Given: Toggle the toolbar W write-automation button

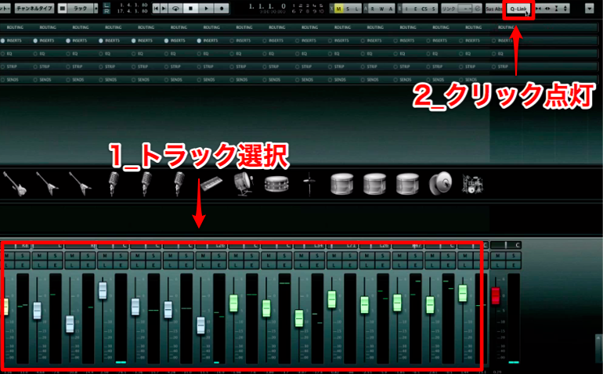Looking at the screenshot, I should tap(381, 9).
